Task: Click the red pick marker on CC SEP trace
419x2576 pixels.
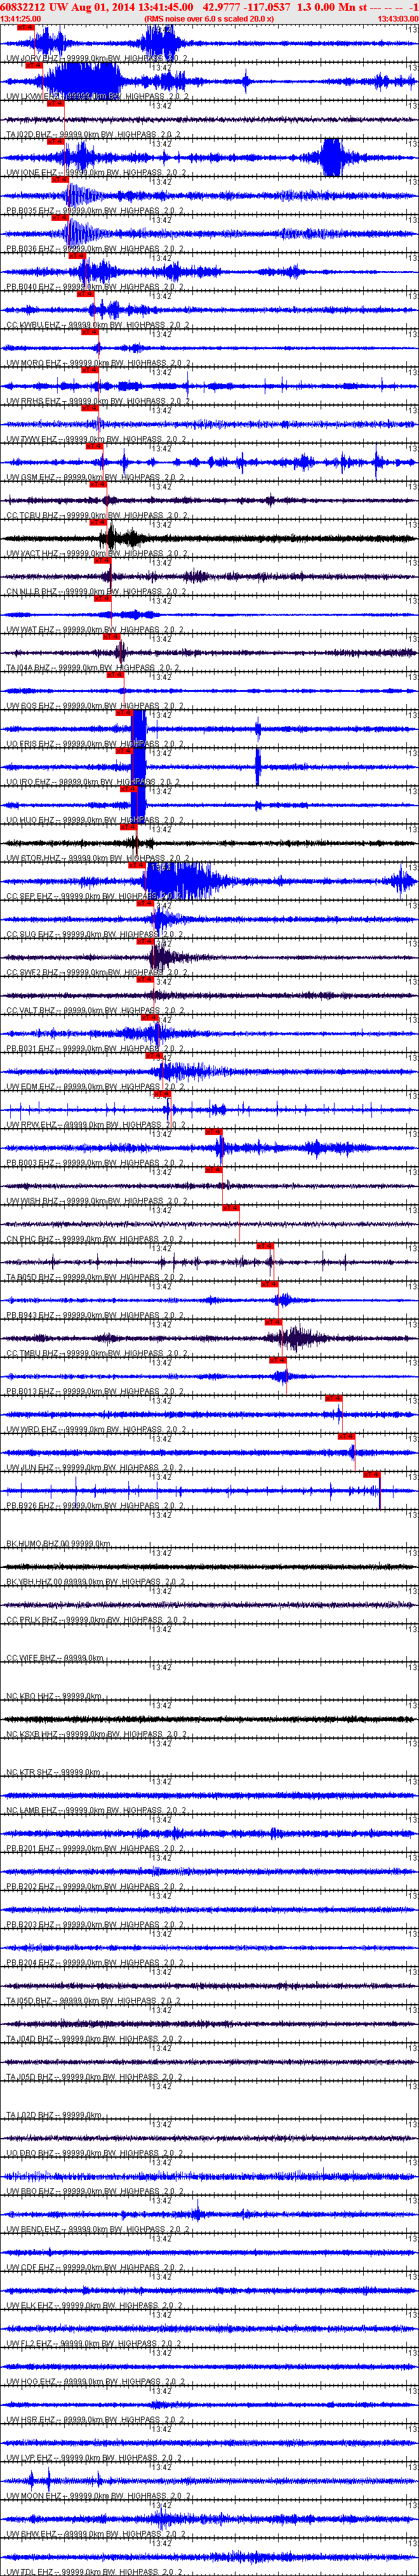Action: point(136,865)
